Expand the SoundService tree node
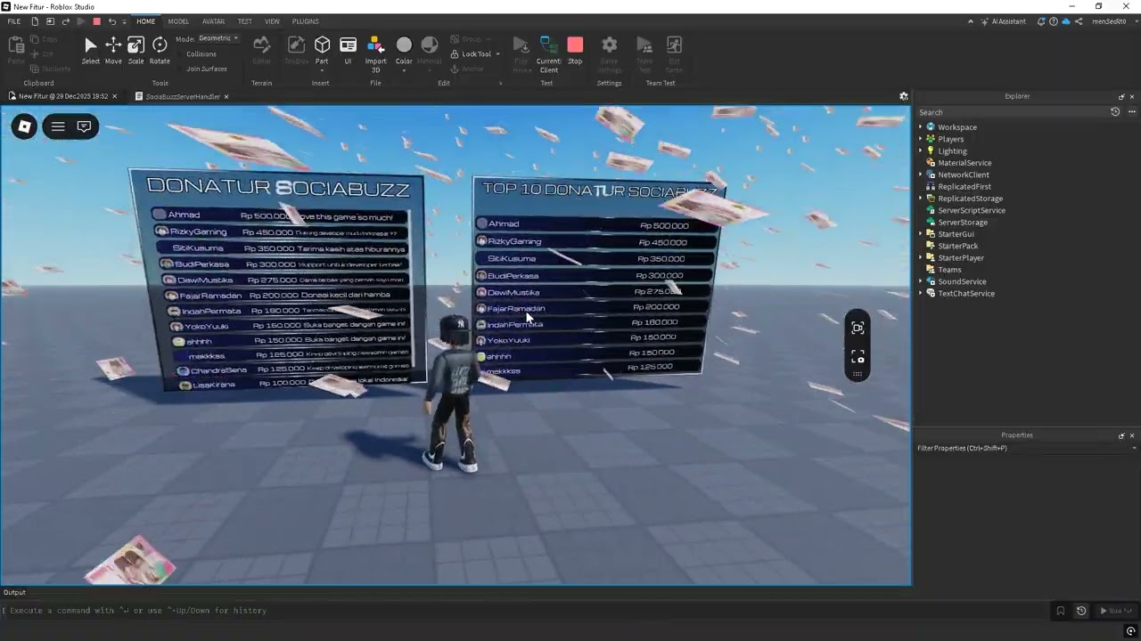The width and height of the screenshot is (1141, 641). [x=921, y=281]
